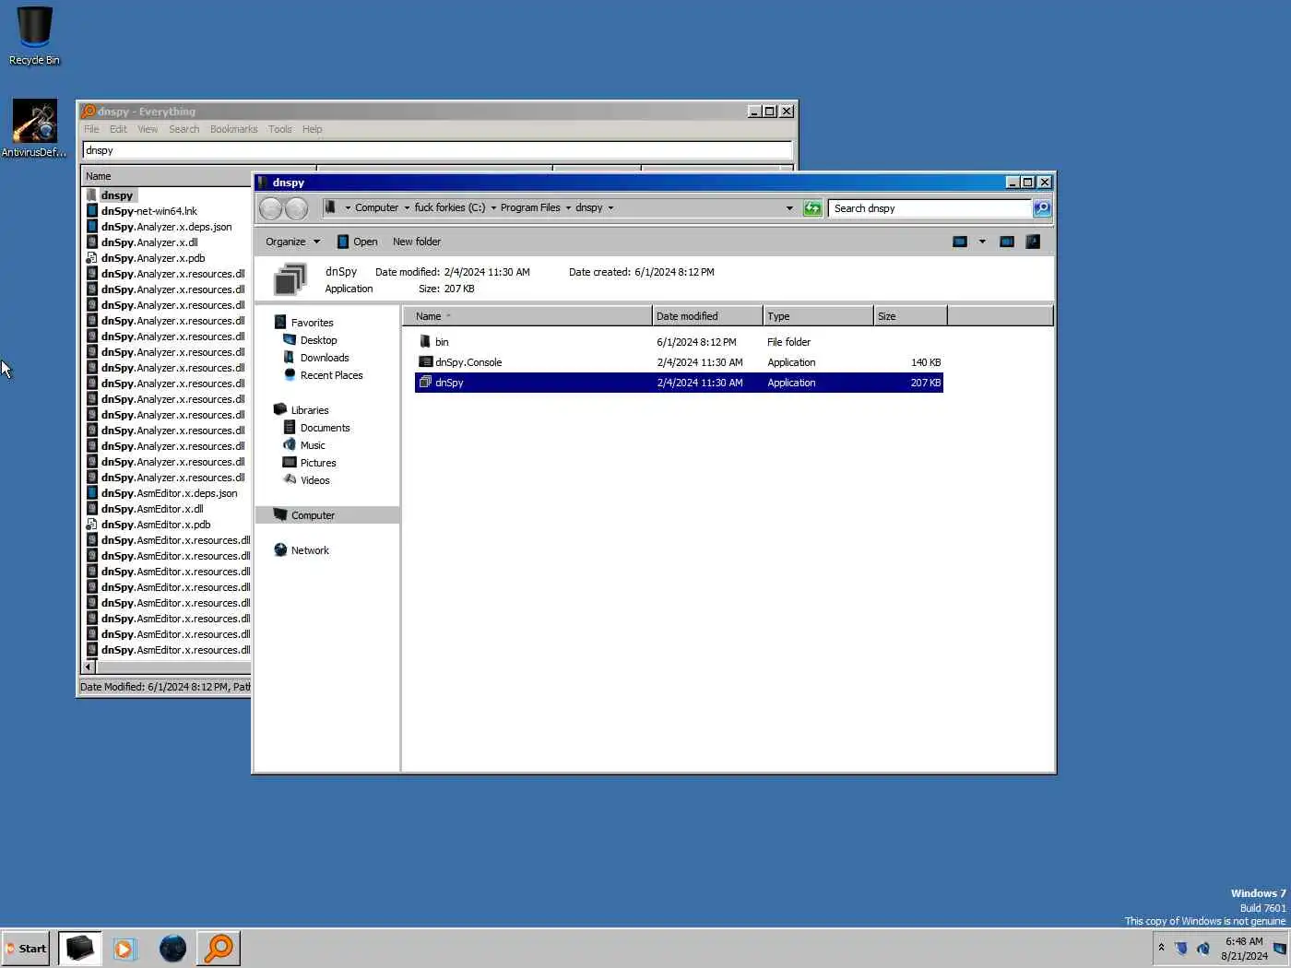Select the dnSpy.Console application icon
The height and width of the screenshot is (968, 1291).
pos(425,362)
